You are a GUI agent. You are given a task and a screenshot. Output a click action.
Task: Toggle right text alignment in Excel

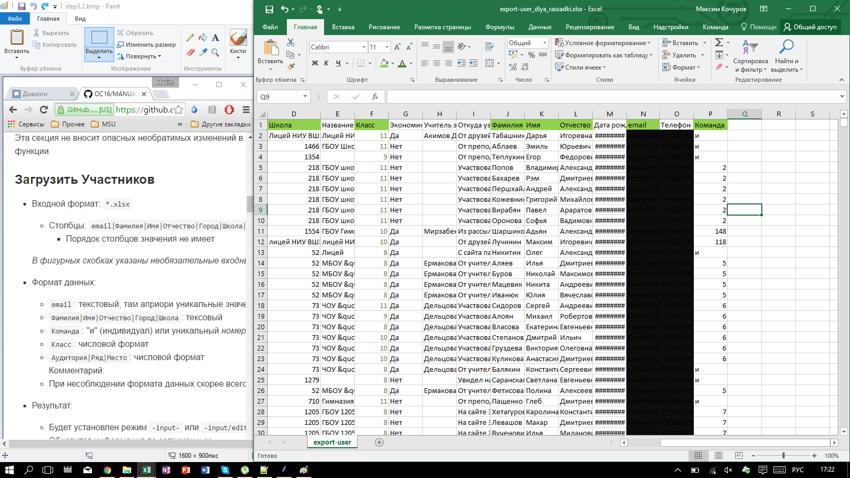coord(448,63)
